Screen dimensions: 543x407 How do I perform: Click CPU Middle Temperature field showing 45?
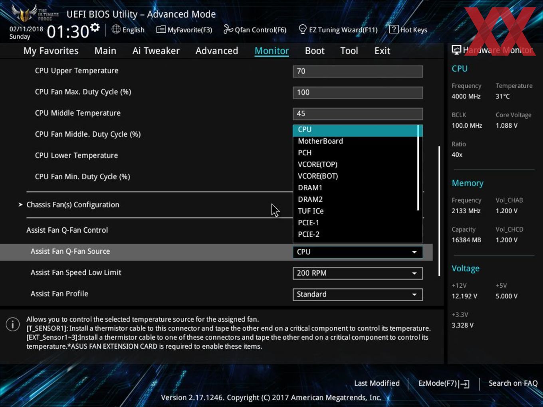point(358,113)
